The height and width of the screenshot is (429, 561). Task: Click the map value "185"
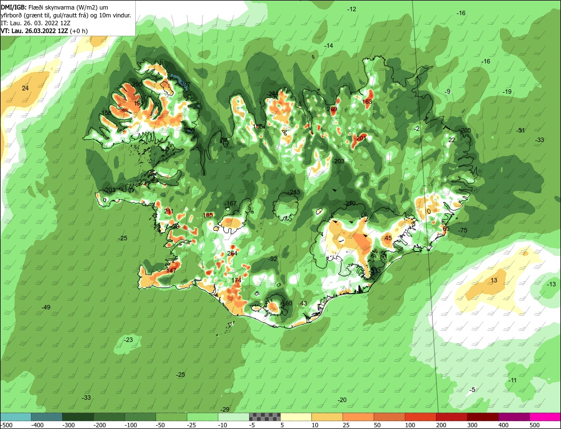[208, 215]
